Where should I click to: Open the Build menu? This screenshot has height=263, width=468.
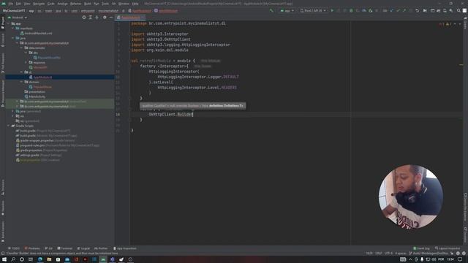(x=88, y=4)
